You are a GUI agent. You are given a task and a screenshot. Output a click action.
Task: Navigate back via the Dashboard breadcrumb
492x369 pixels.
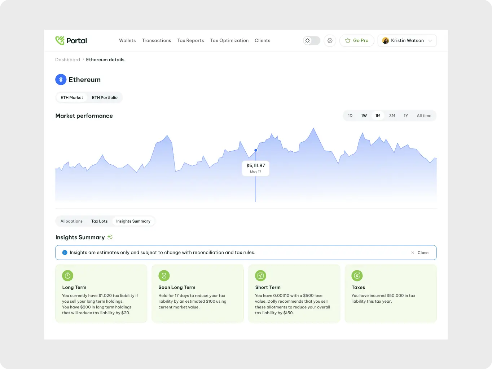pyautogui.click(x=67, y=59)
